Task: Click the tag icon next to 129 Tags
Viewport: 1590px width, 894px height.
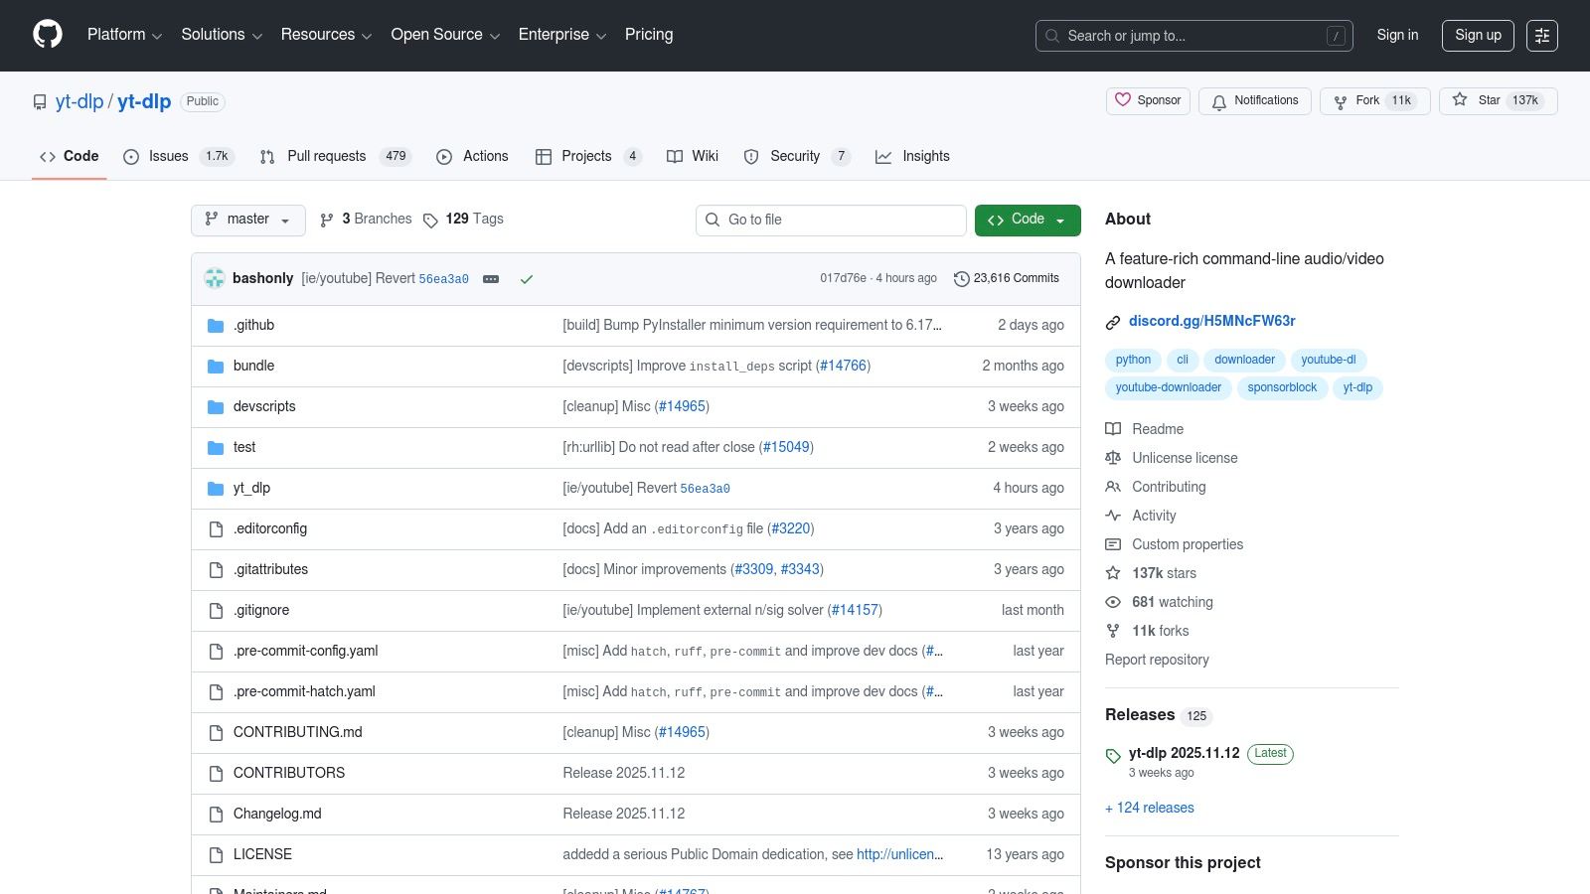Action: pos(431,220)
